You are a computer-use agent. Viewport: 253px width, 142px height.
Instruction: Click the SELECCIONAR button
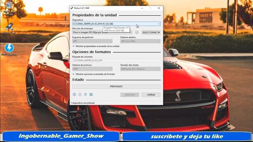point(149,32)
